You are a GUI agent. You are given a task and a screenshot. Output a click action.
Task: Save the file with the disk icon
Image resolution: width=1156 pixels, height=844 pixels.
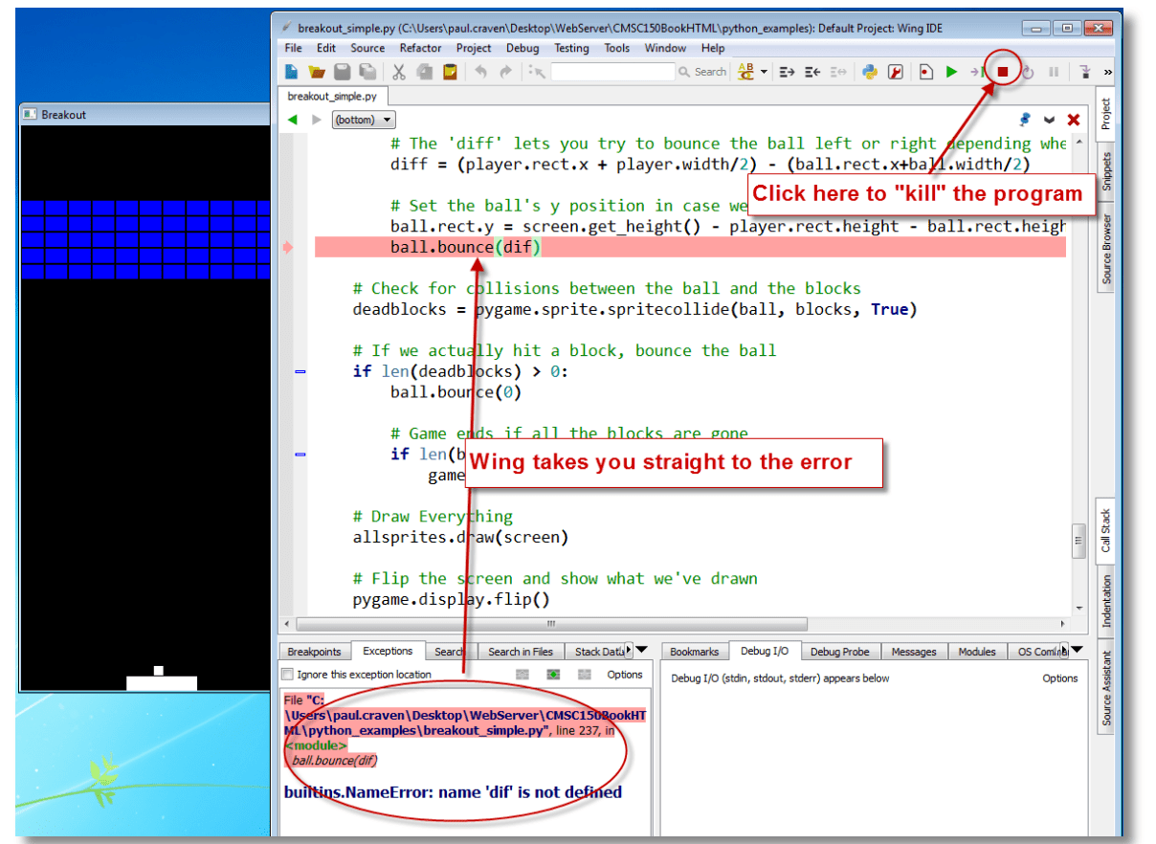click(x=343, y=72)
